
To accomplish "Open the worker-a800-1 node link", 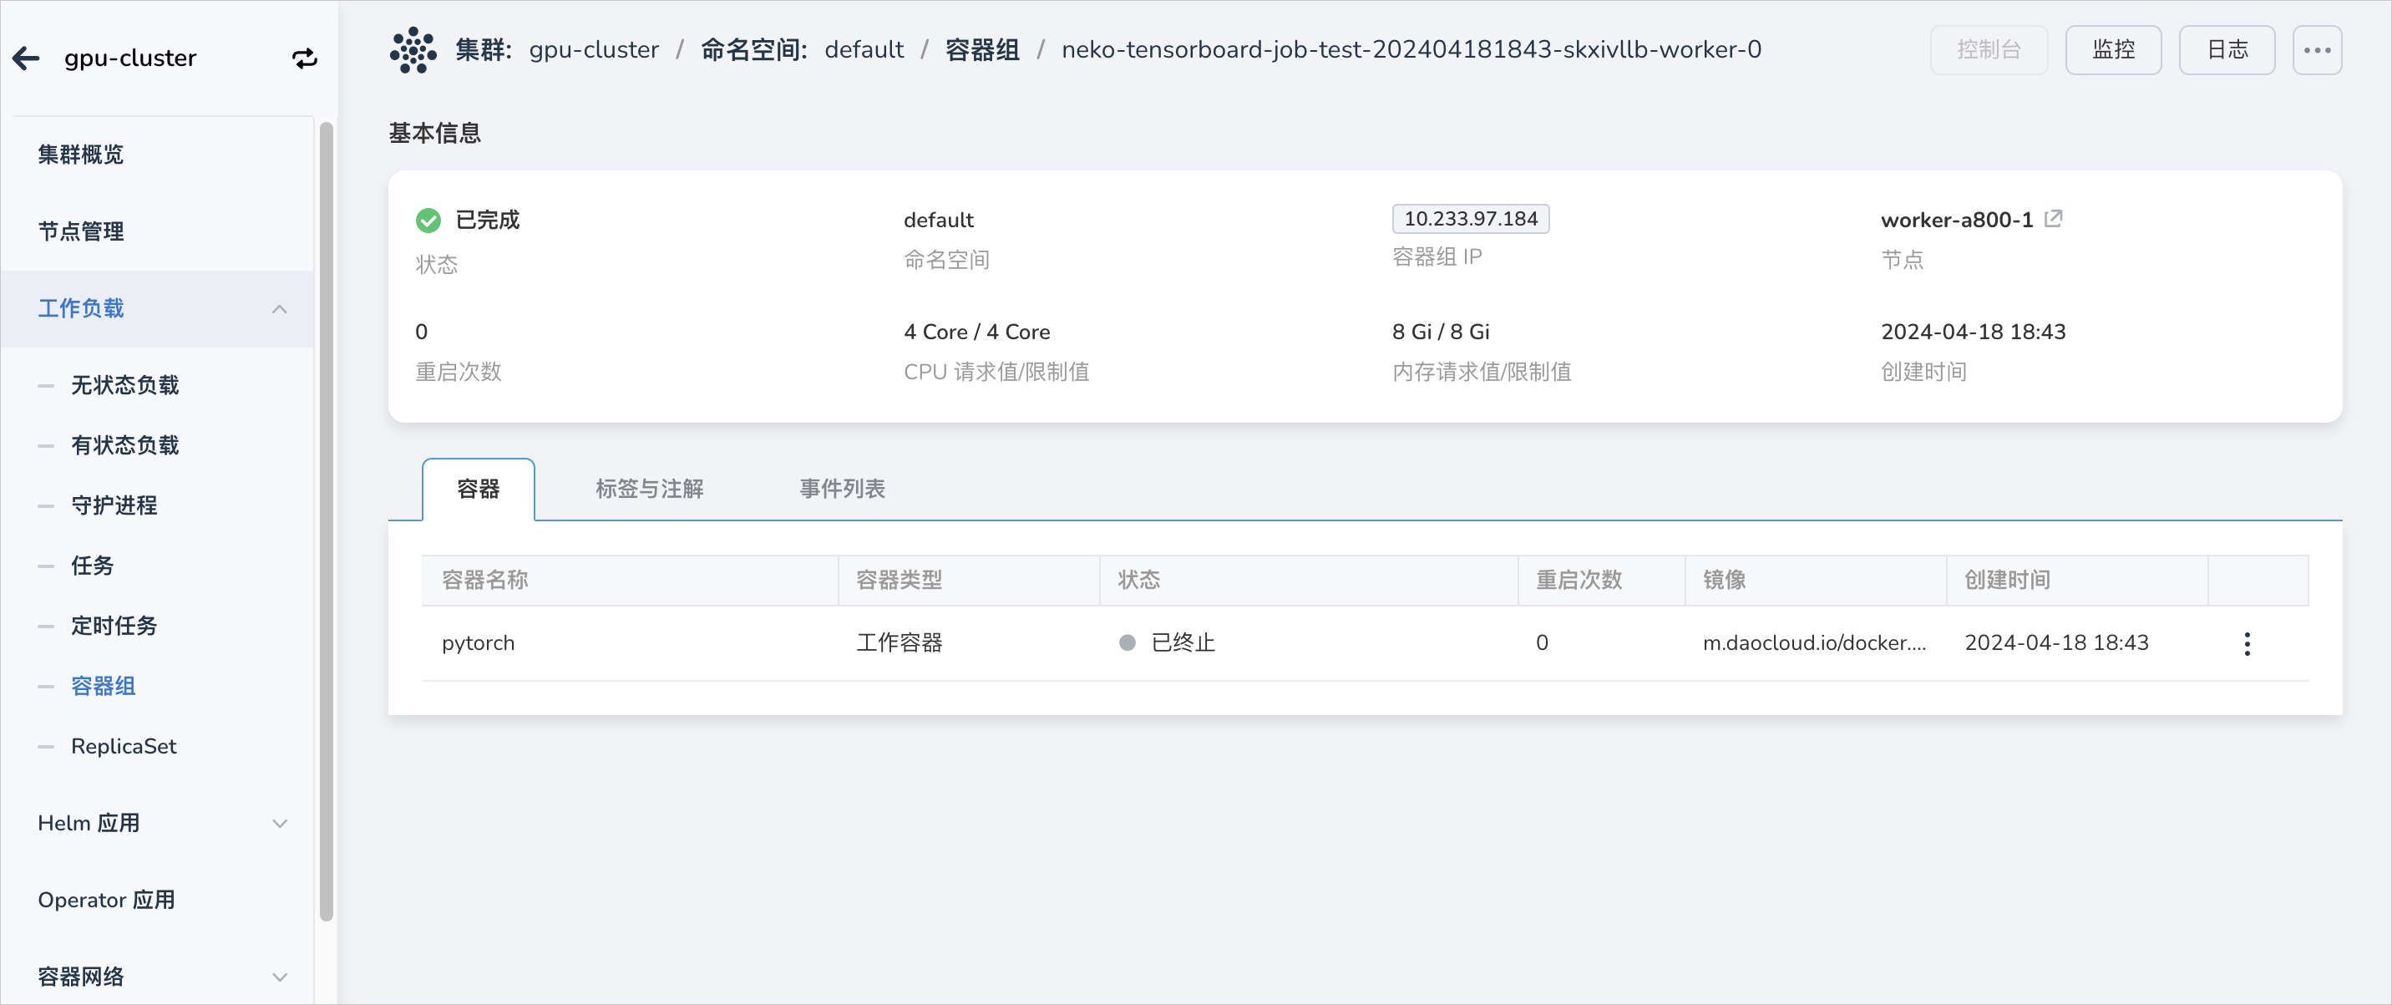I will (1957, 221).
